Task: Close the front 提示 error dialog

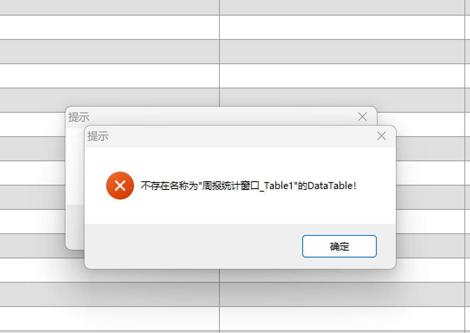Action: [381, 136]
